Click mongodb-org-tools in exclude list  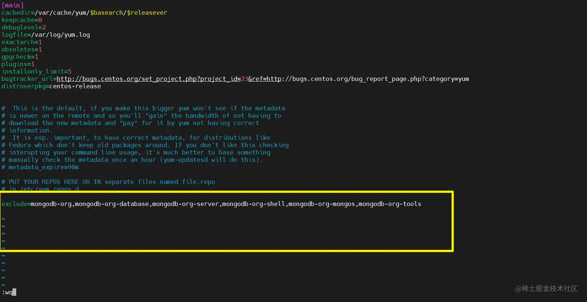pyautogui.click(x=390, y=204)
